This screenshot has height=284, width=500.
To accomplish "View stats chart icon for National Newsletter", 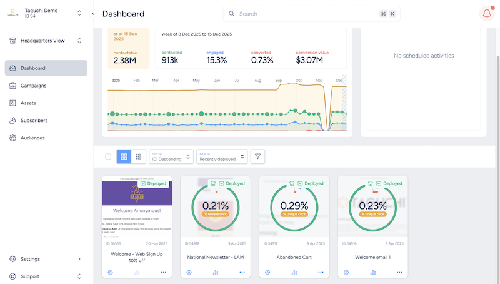I will click(216, 272).
